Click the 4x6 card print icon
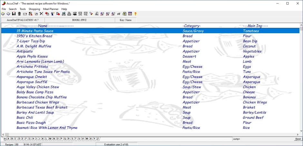Viewport: 303px width, 146px height. [86, 14]
